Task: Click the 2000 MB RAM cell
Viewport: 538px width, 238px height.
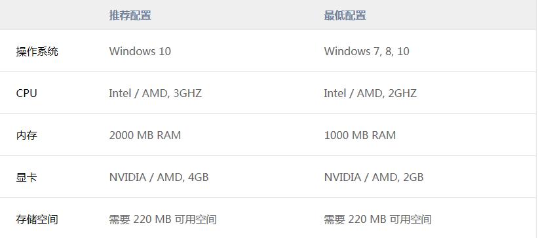Action: pyautogui.click(x=145, y=135)
